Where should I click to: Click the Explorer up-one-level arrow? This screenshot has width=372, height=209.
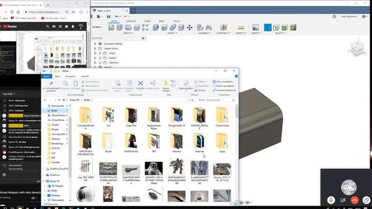click(x=59, y=100)
